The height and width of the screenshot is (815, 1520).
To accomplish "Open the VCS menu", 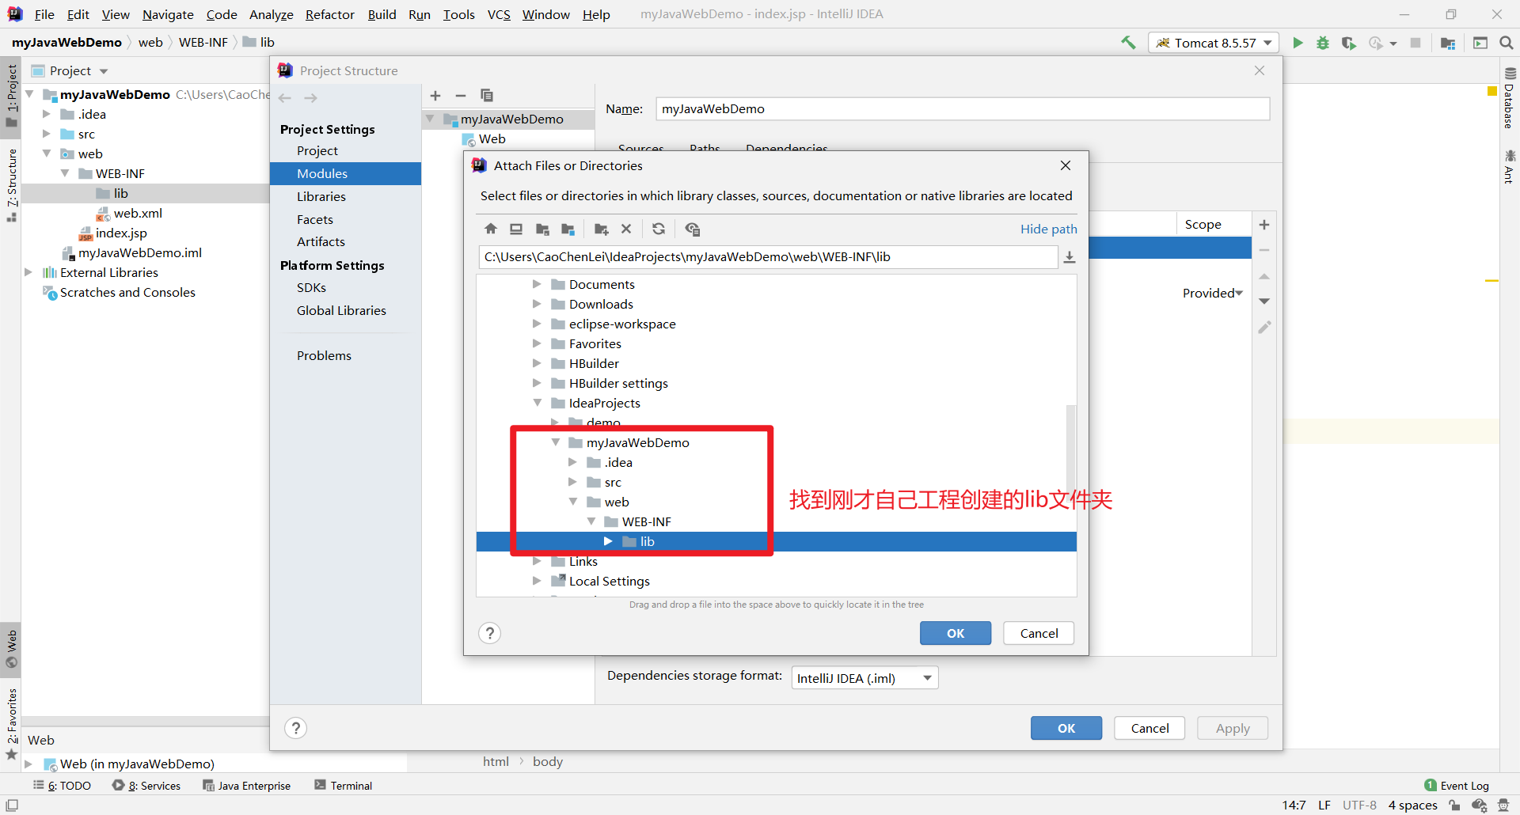I will click(x=499, y=14).
